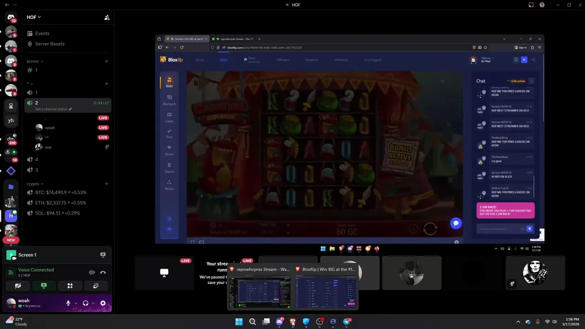Click Slots in streamed Bloxflip sidebar
The image size is (585, 329).
point(169,82)
